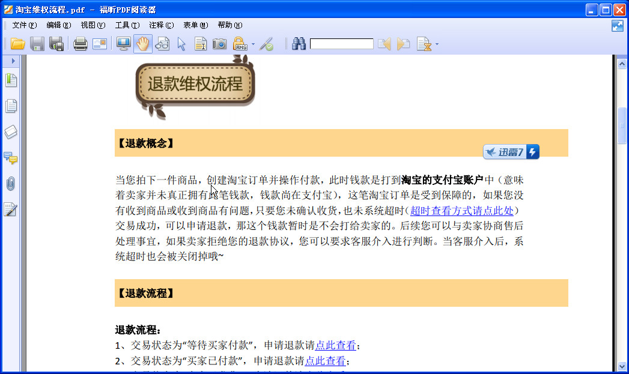The width and height of the screenshot is (629, 374).
Task: Click the Snapshot camera tool
Action: (x=219, y=44)
